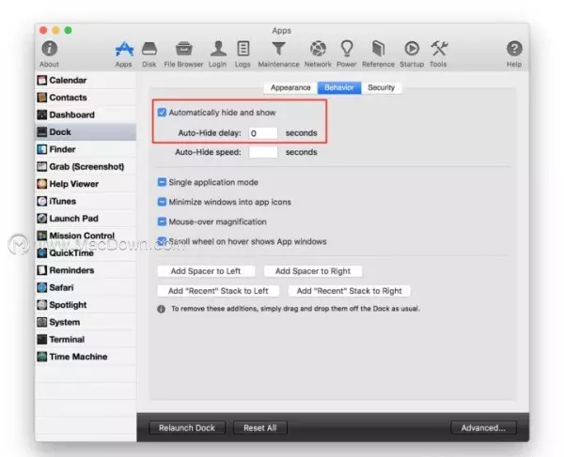
Task: Open the Disk toolbar section
Action: pyautogui.click(x=149, y=53)
